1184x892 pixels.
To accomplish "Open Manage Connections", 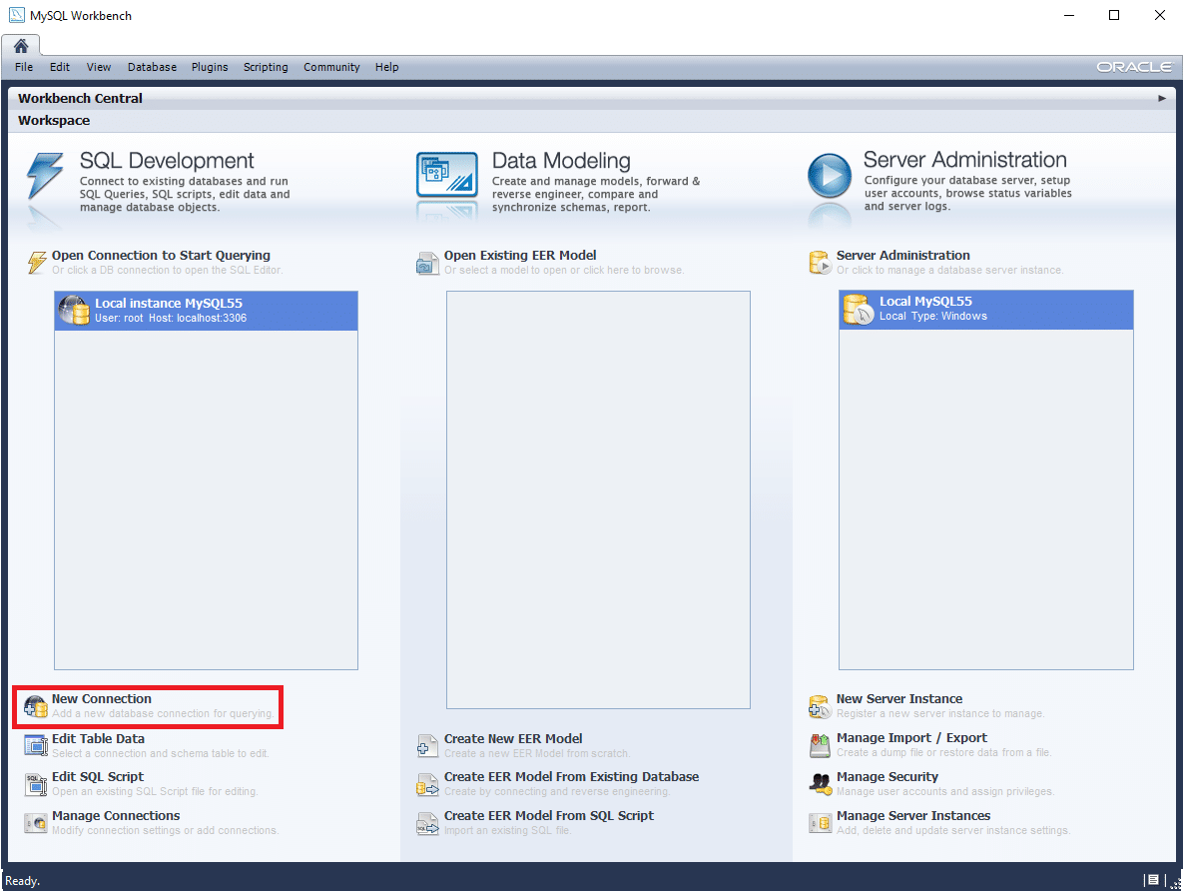I will point(116,816).
